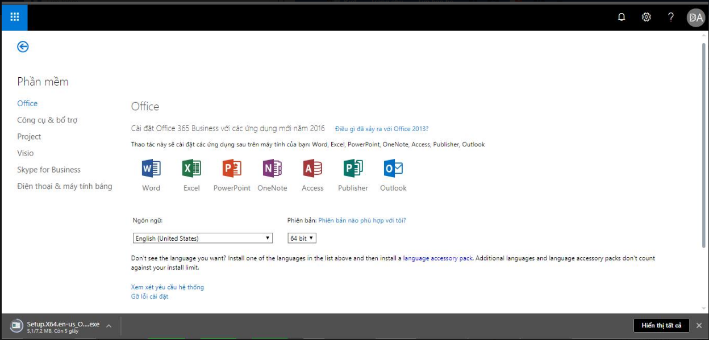
Task: Click the OneNote label under its icon
Action: 272,188
